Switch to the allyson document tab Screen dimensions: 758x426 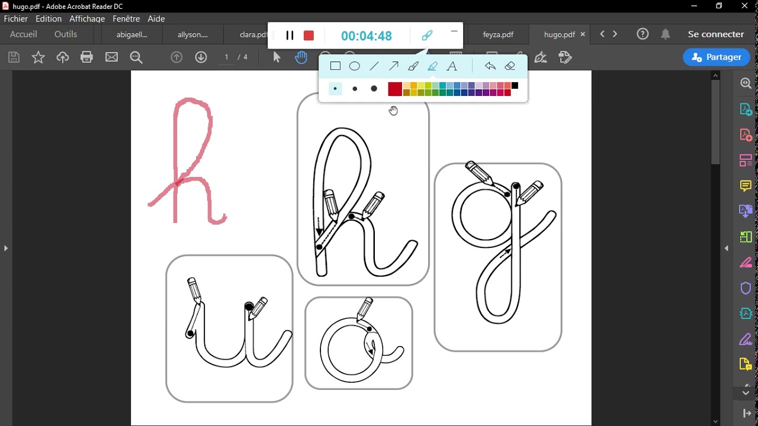193,35
